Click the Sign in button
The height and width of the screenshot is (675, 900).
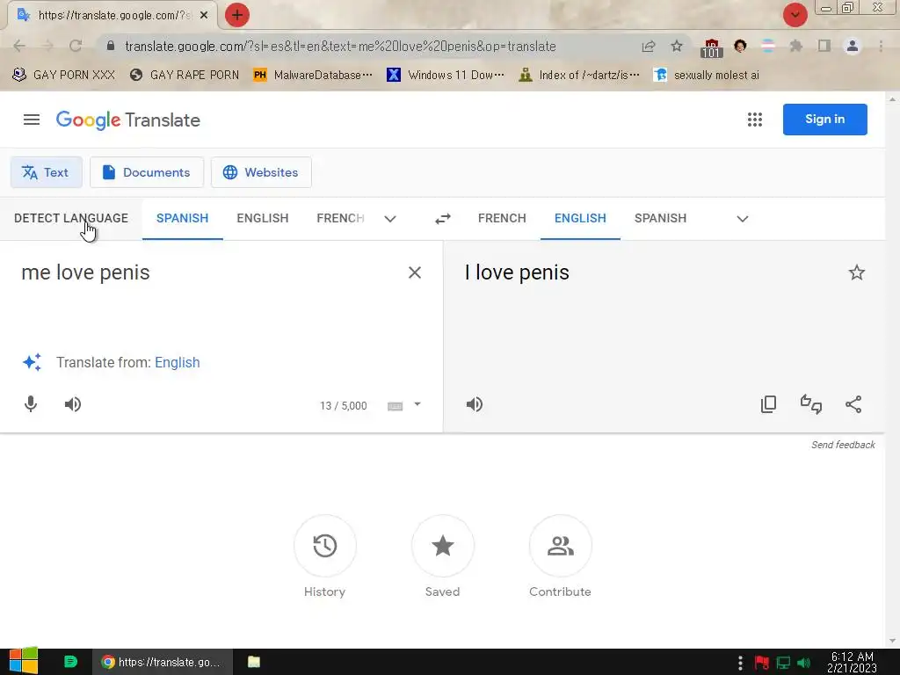[824, 120]
